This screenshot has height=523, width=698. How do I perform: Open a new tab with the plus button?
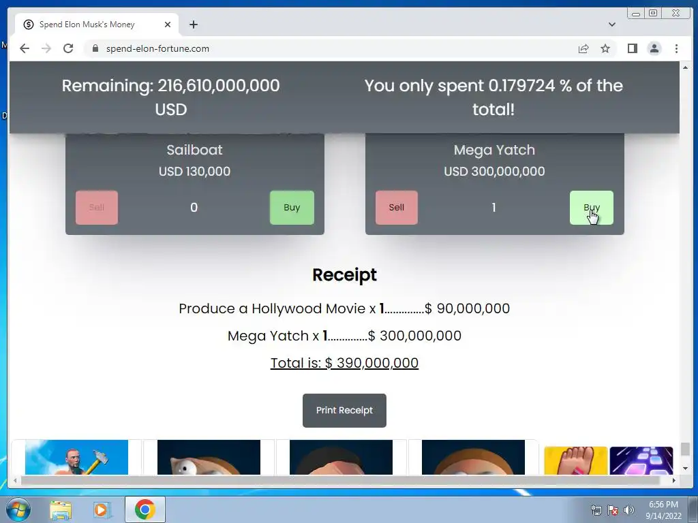click(x=193, y=25)
